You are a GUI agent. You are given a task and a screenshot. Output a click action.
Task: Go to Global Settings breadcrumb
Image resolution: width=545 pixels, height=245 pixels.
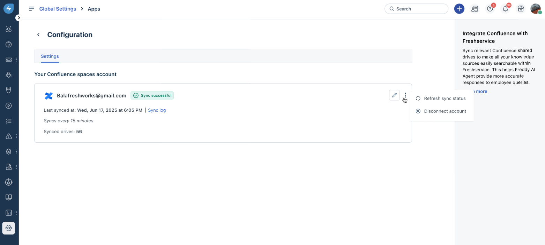[58, 9]
